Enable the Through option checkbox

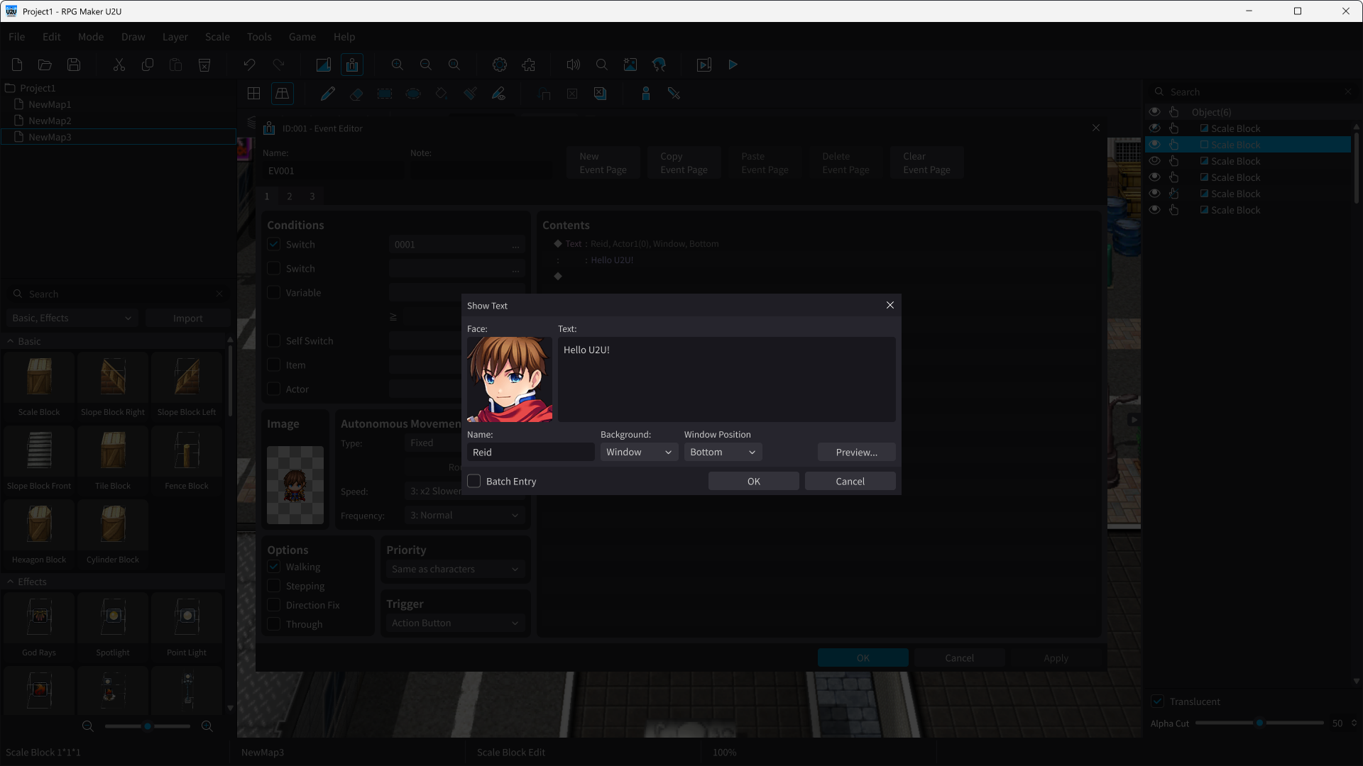click(274, 624)
